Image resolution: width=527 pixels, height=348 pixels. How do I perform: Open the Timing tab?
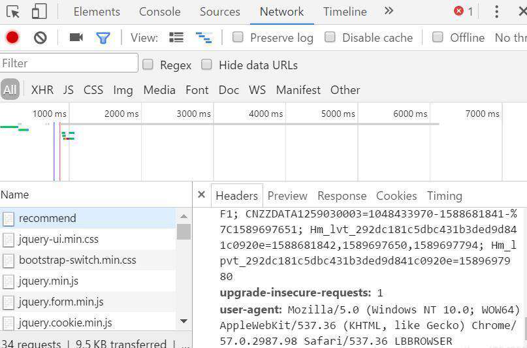click(444, 195)
